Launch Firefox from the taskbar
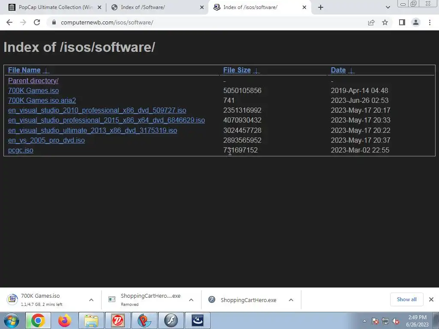Image resolution: width=439 pixels, height=329 pixels. pyautogui.click(x=64, y=320)
